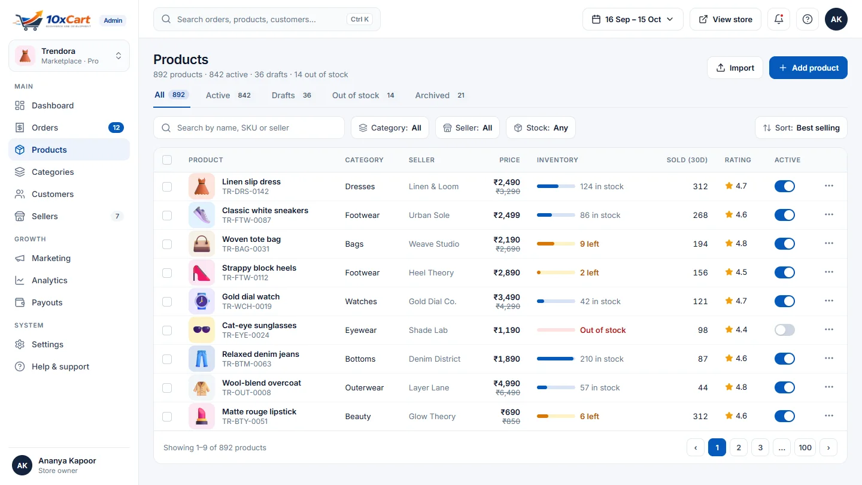
Task: Open Settings in the sidebar
Action: tap(69, 344)
